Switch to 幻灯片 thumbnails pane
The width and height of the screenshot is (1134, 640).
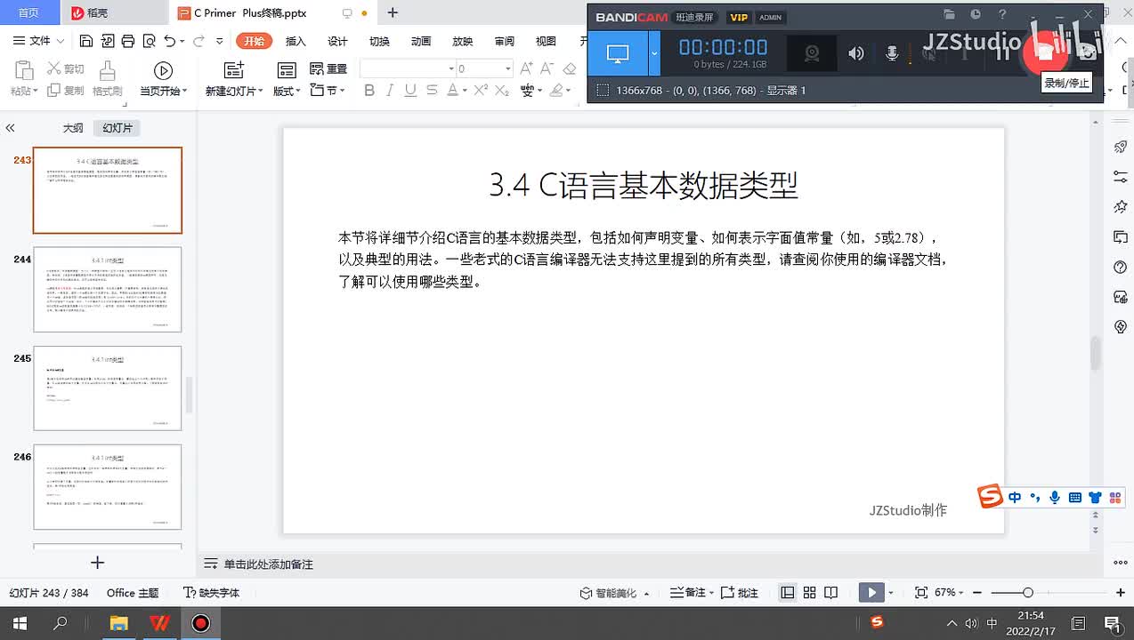117,128
